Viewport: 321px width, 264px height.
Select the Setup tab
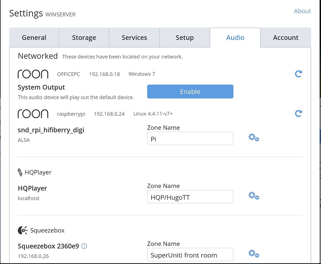pyautogui.click(x=185, y=38)
